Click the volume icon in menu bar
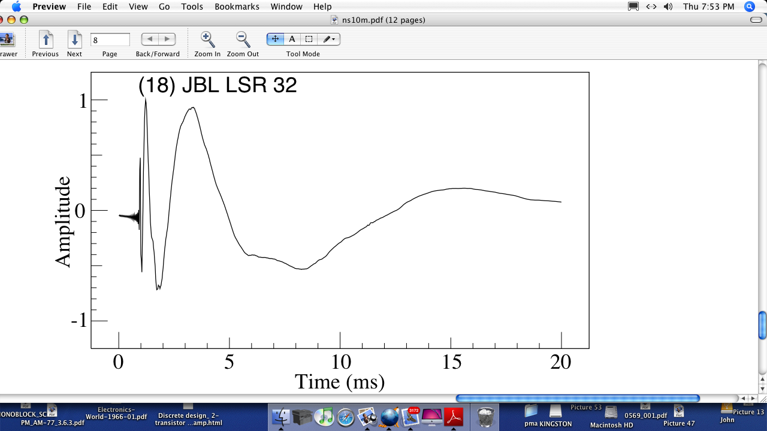Screen dimensions: 767x431 [x=668, y=7]
